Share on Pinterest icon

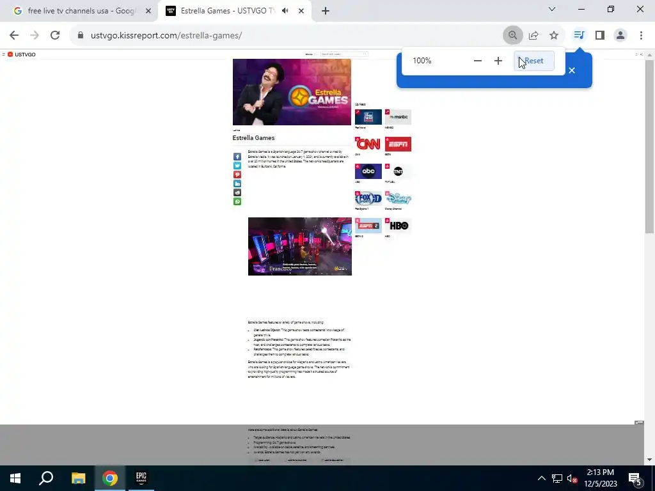click(x=237, y=175)
